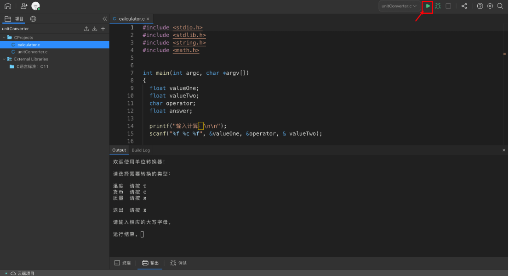Screen dimensions: 509x276
Task: Click the 请选择需要转换的类型： output line
Action: click(x=142, y=174)
